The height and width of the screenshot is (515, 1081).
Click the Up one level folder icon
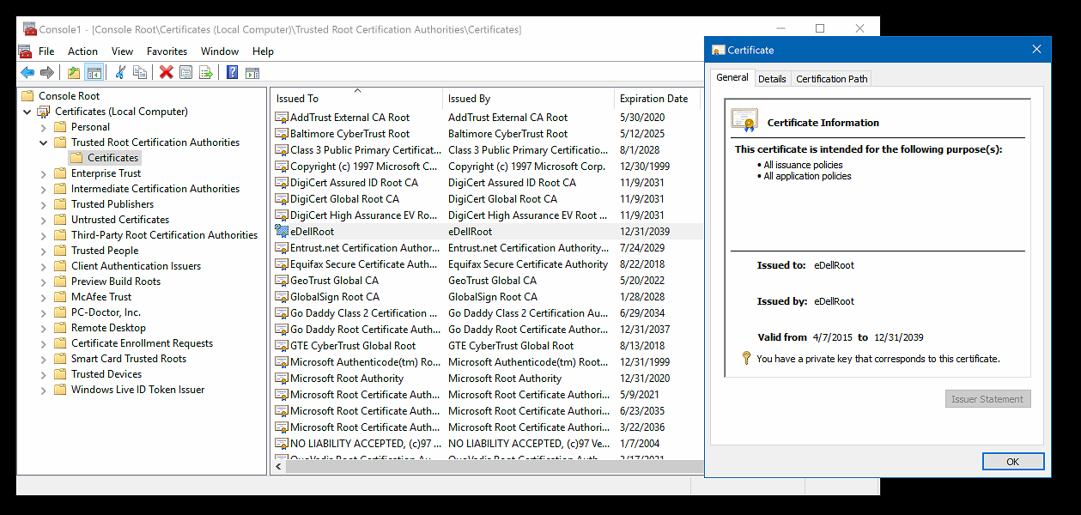click(74, 73)
